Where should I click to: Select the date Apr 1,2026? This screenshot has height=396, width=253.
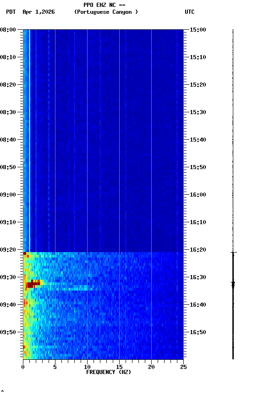tap(38, 12)
